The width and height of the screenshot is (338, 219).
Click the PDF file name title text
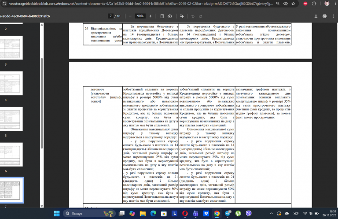point(25,16)
